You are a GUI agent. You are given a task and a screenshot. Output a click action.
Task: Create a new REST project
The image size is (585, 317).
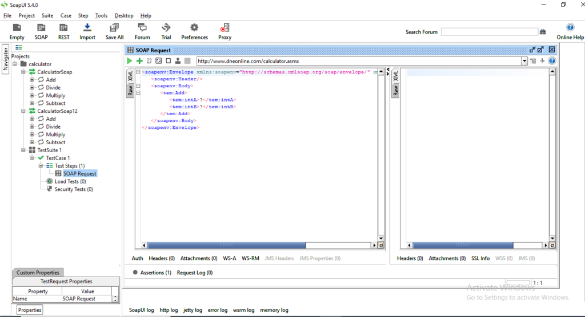point(63,28)
